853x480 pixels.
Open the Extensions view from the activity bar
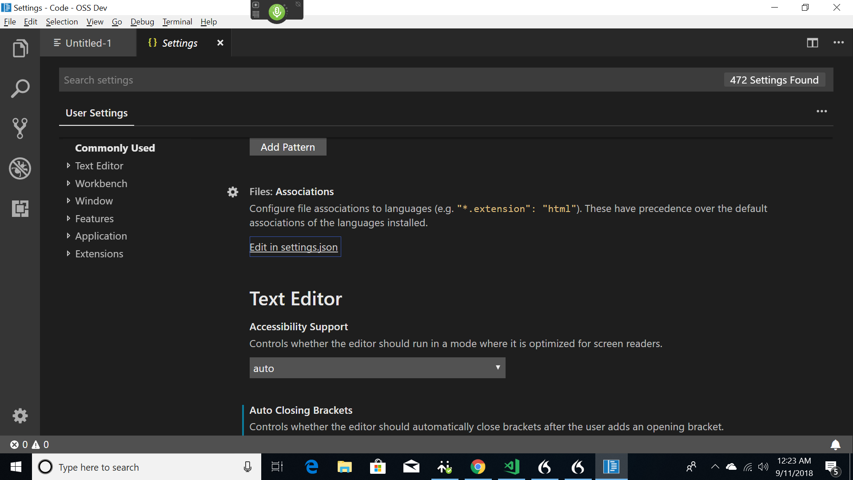(x=20, y=208)
